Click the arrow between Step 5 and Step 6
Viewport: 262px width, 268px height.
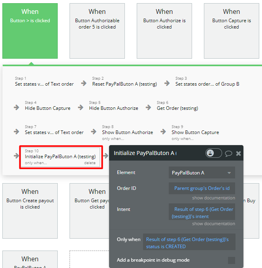148,107
